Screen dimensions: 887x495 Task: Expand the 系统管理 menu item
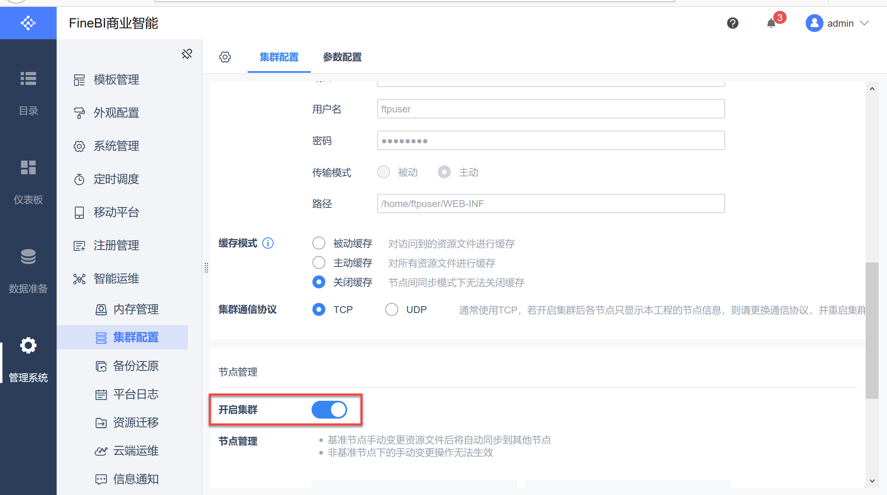coord(117,146)
